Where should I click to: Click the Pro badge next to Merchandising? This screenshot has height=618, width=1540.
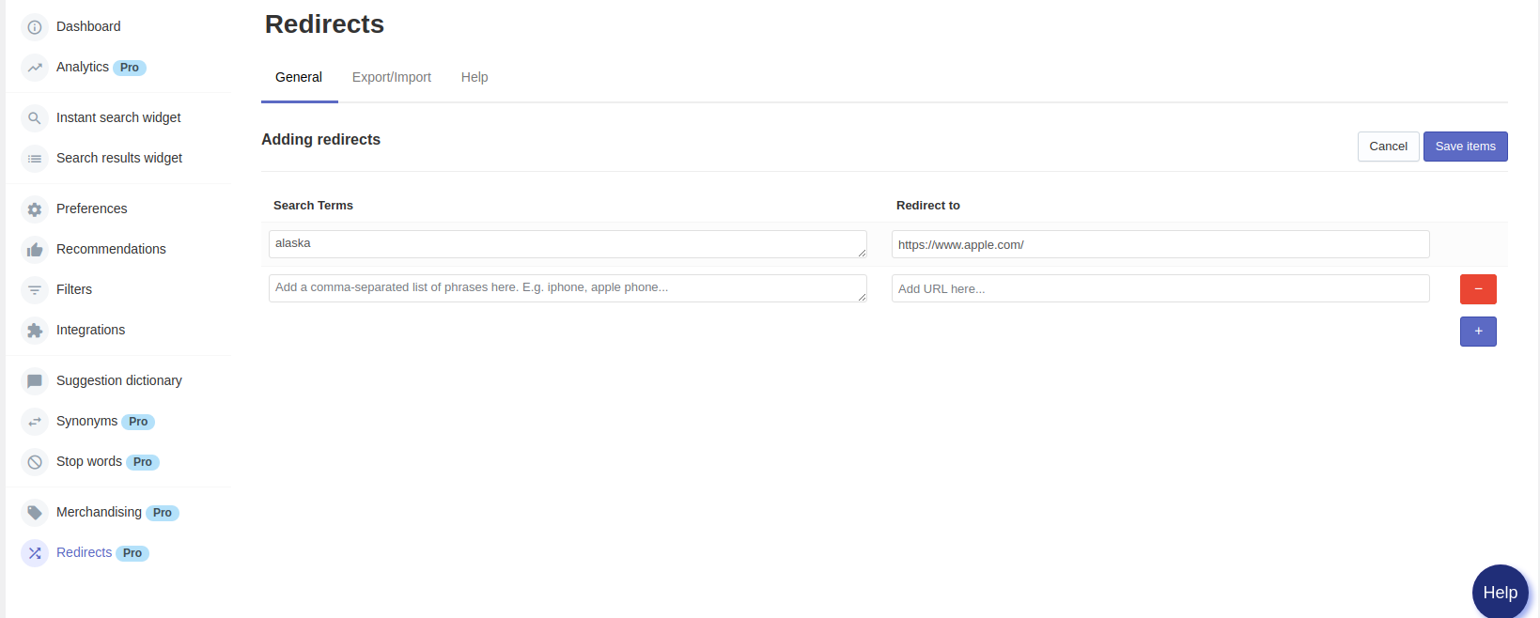click(163, 513)
